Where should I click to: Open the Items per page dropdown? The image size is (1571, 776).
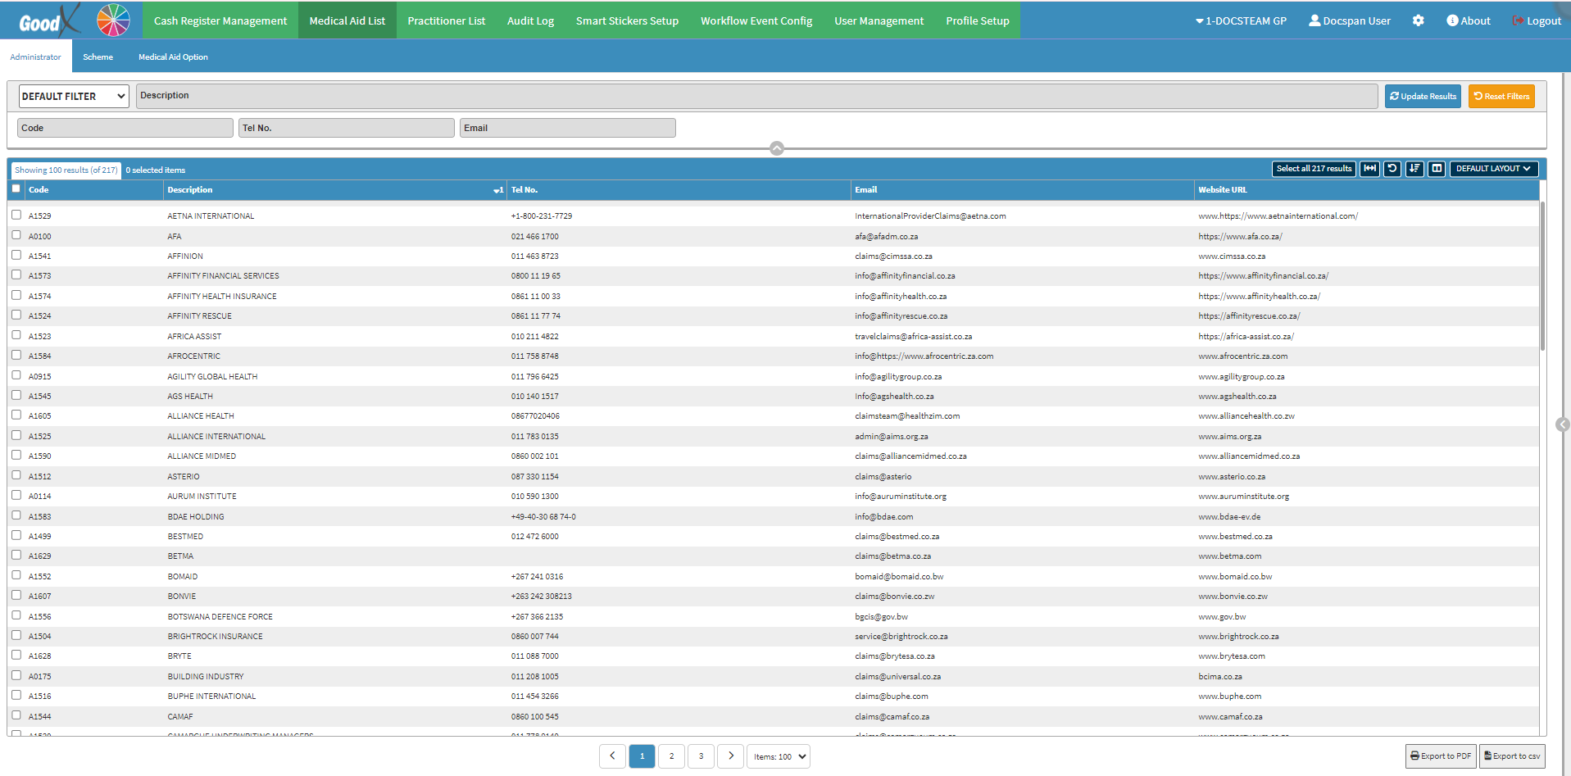click(x=779, y=756)
